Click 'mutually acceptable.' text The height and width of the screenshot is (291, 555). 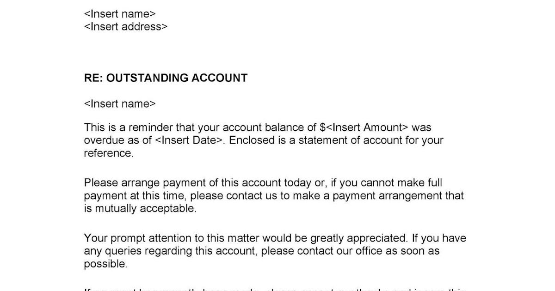pyautogui.click(x=146, y=209)
